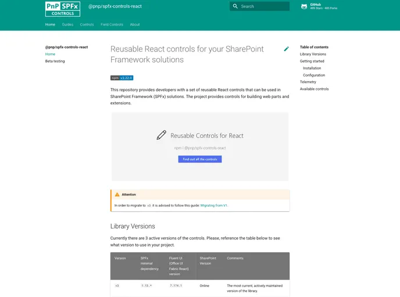Click the search magnifier icon
This screenshot has width=400, height=297.
(235, 6)
